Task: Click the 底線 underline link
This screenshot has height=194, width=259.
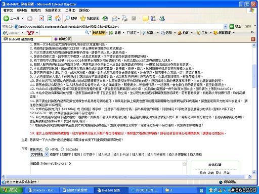Action: [x=77, y=154]
